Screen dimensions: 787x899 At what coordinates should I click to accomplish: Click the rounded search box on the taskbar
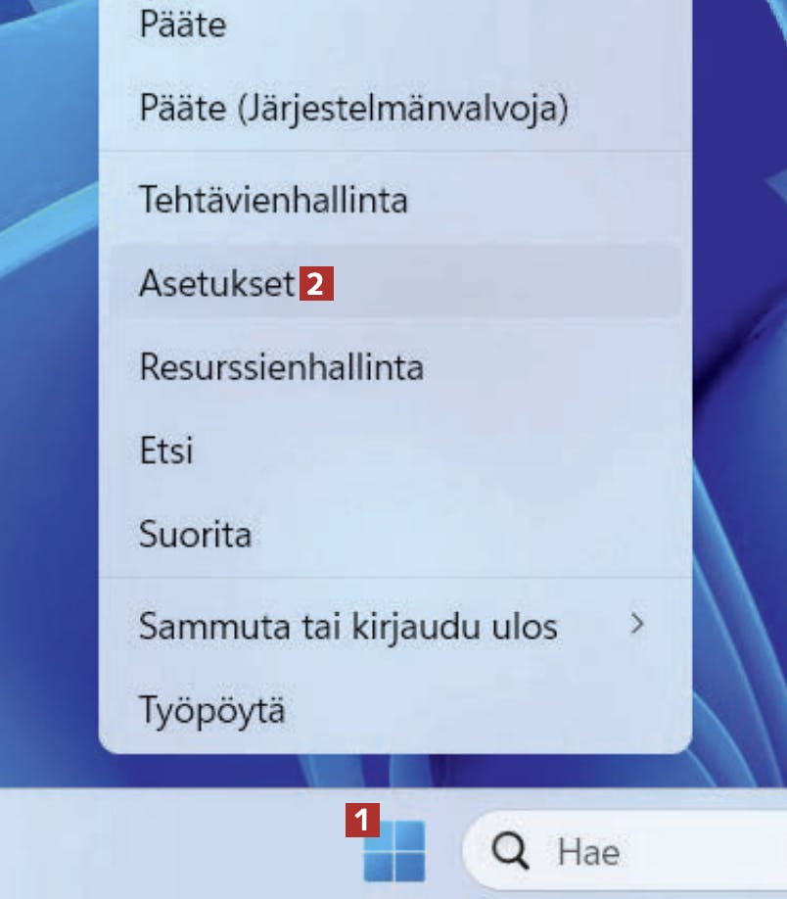625,851
